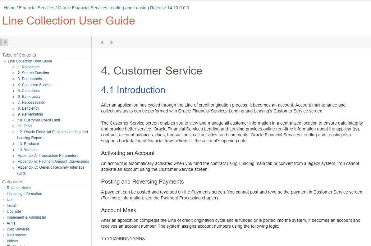Select the Web Services category
Viewport: 371px width, 246px height.
pos(18,229)
